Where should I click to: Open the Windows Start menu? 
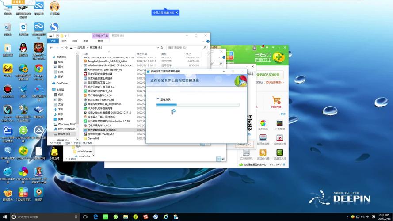(x=4, y=217)
